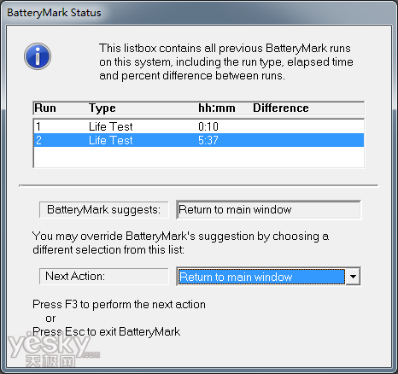Click the override suggestion instruction text
The image size is (398, 374).
pos(180,243)
